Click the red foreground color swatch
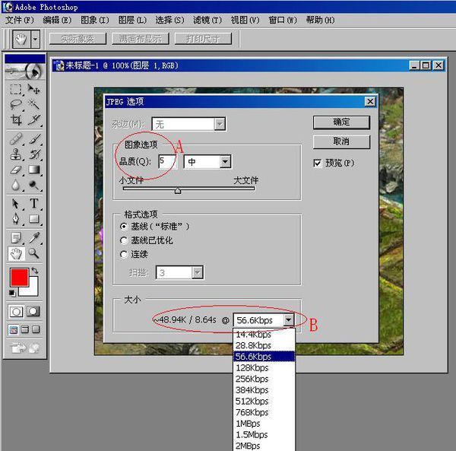 19,278
